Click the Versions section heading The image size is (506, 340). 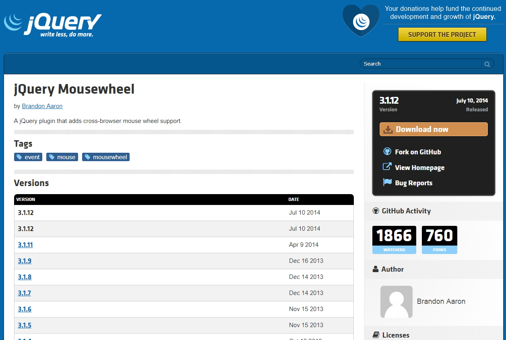(x=31, y=183)
